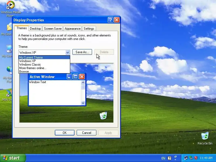Screen dimensions: 216x162
Task: Choose Windows XP in the theme list
Action: point(44,61)
